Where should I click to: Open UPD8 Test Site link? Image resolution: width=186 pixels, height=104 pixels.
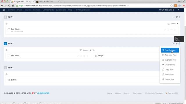click(167, 10)
